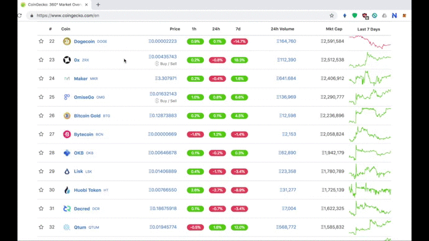Viewport: 429px width, 241px height.
Task: Click the Bitcoin Gold coin logo
Action: [x=67, y=116]
